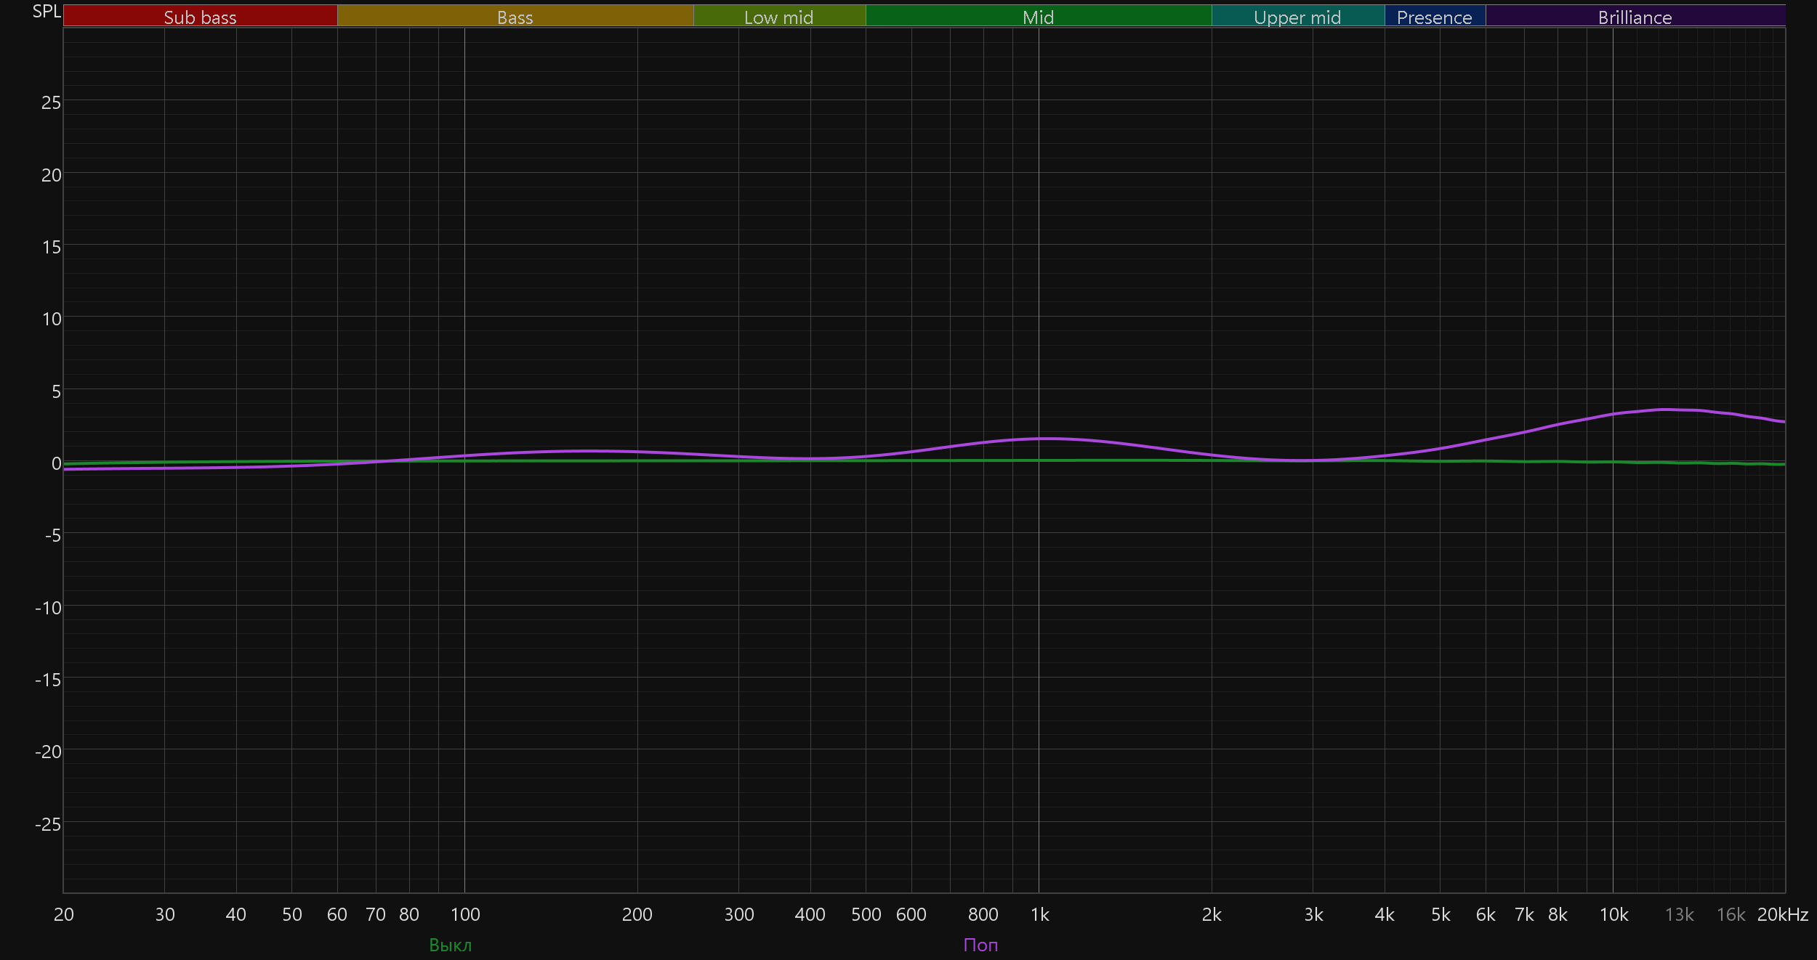Click the -25 dB level label
The image size is (1817, 960).
[x=48, y=824]
